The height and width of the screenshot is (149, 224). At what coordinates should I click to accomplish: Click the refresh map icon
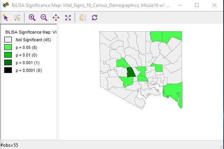pyautogui.click(x=95, y=18)
